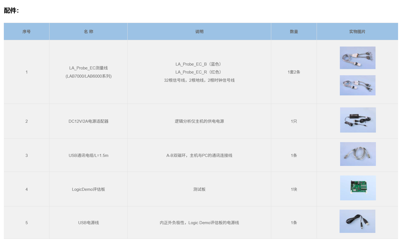This screenshot has height=246, width=406.
Task: Click the 说明 column header
Action: coord(199,31)
